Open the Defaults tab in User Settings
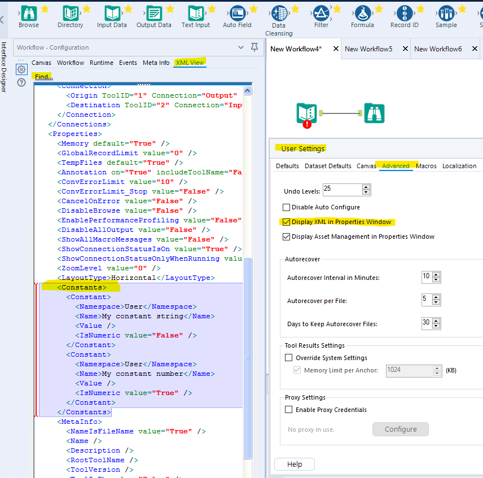Image resolution: width=483 pixels, height=478 pixels. pos(287,166)
